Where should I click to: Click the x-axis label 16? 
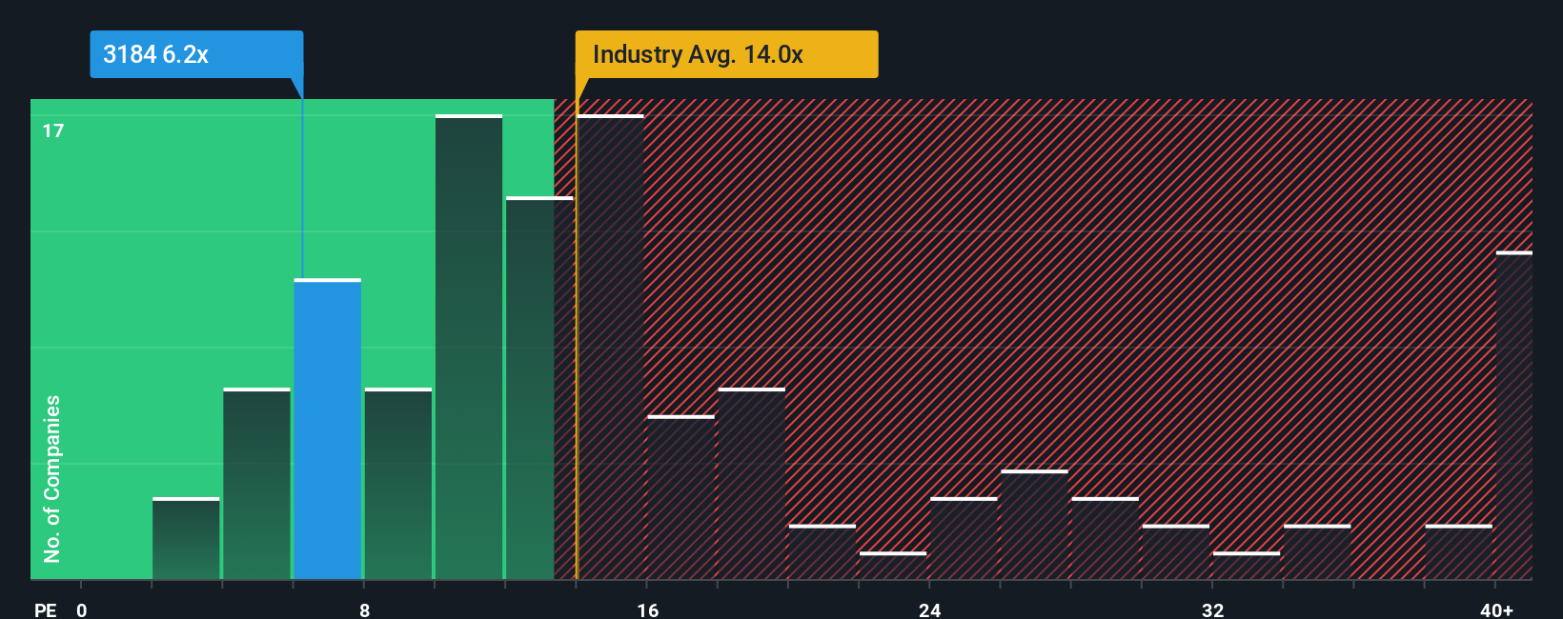[x=647, y=609]
